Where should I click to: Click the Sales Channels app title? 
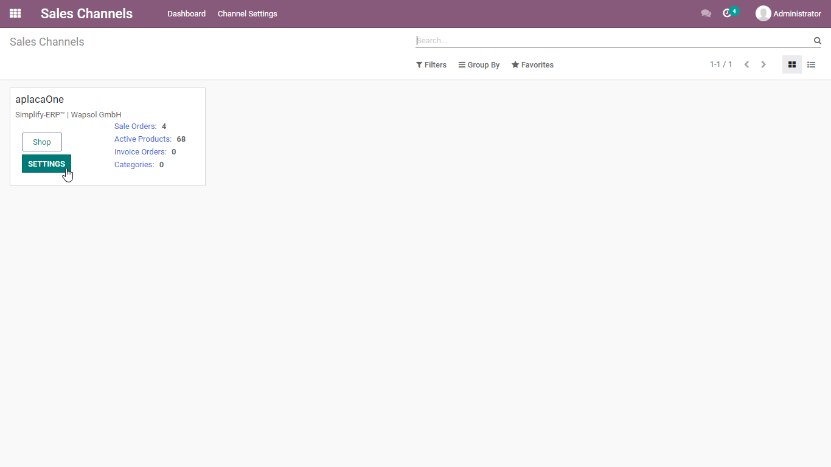pos(86,13)
